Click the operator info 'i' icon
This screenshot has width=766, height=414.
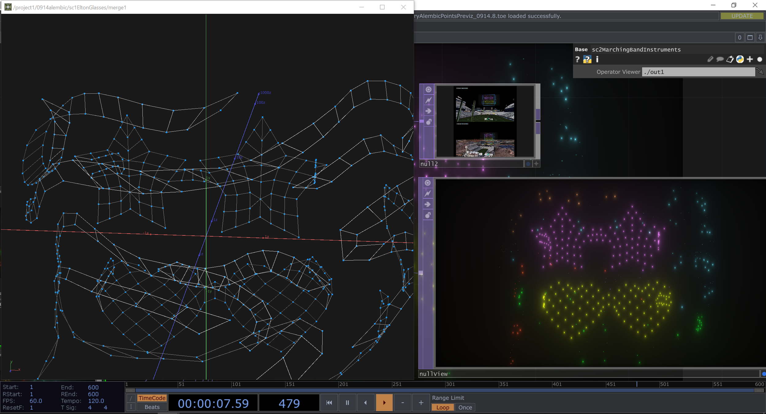(x=597, y=59)
